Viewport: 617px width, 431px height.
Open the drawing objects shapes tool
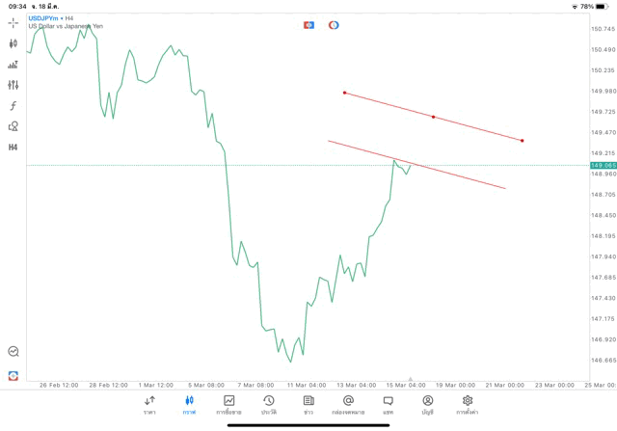pos(13,126)
